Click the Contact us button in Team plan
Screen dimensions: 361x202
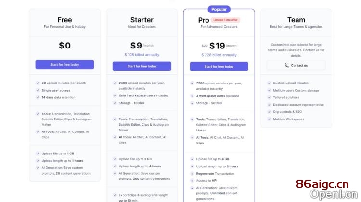pos(296,65)
